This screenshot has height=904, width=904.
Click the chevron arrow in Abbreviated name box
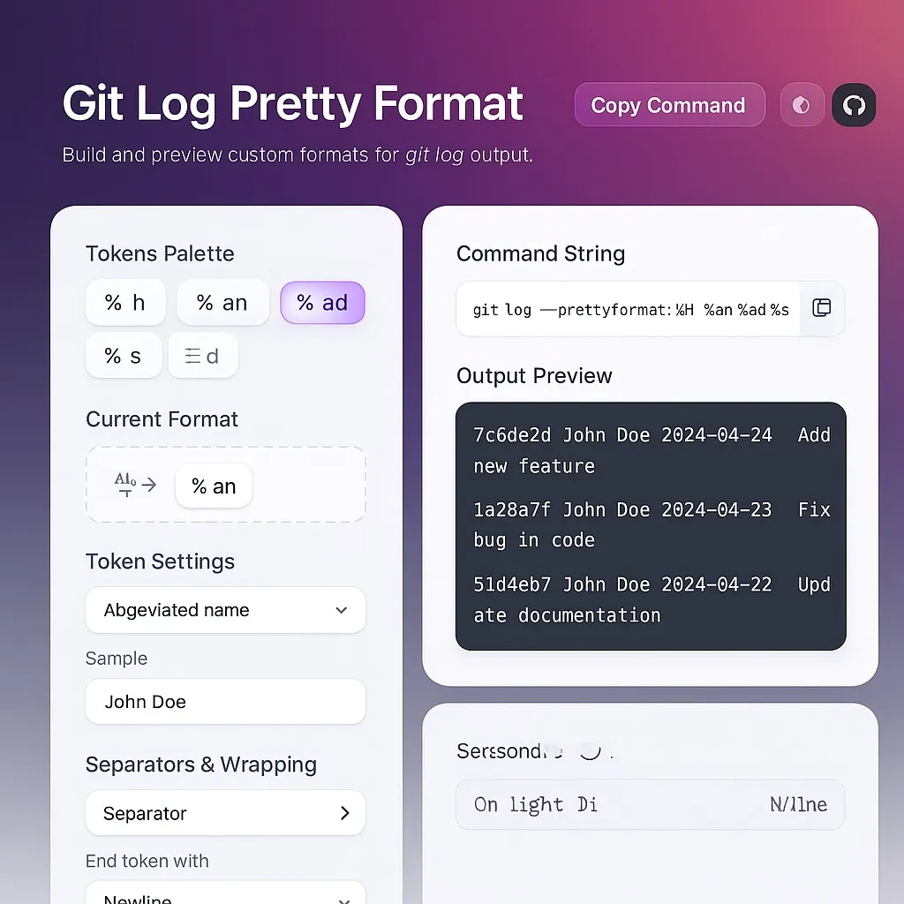click(x=342, y=610)
